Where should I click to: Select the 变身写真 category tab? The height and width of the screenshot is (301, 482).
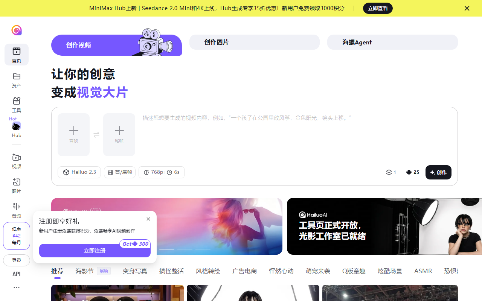point(135,271)
